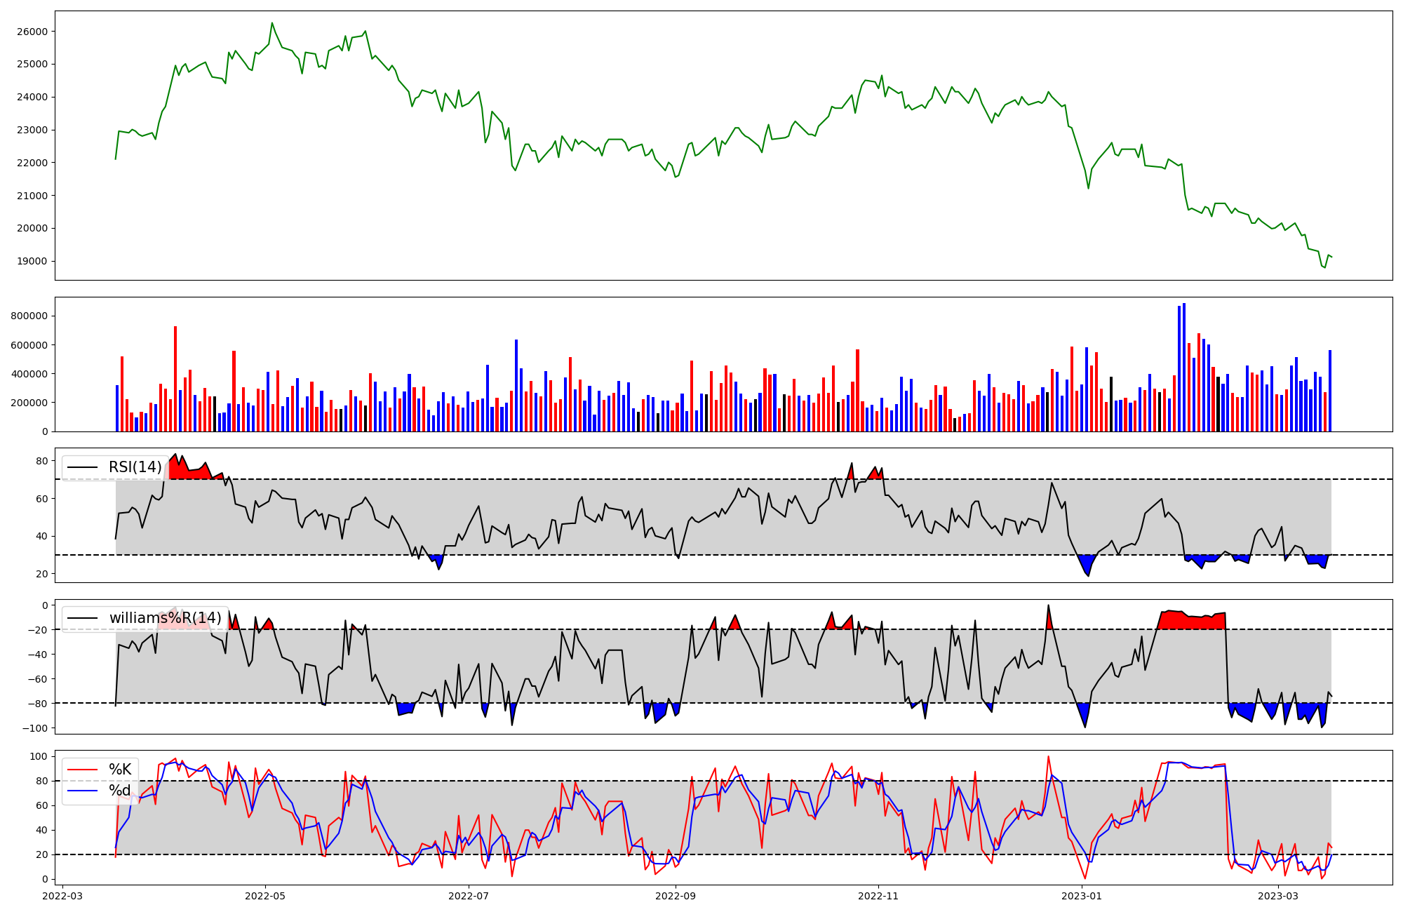Click the -100 tick on Williams %R axis
The image size is (1403, 912).
[x=36, y=728]
